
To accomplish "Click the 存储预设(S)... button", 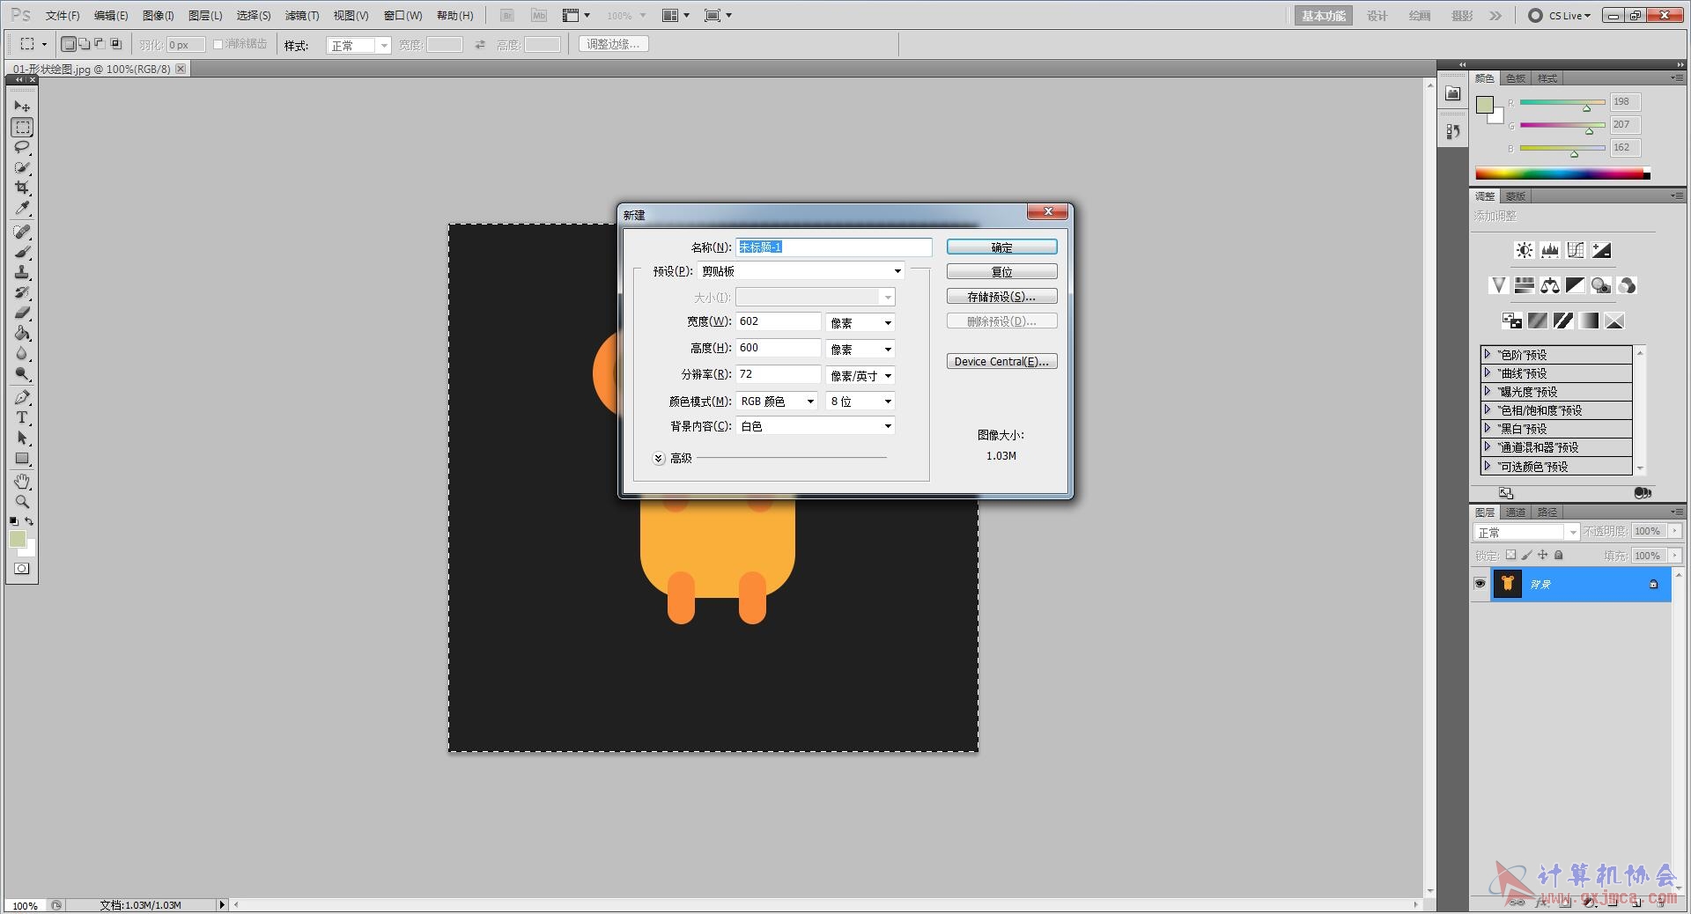I will tap(1002, 297).
